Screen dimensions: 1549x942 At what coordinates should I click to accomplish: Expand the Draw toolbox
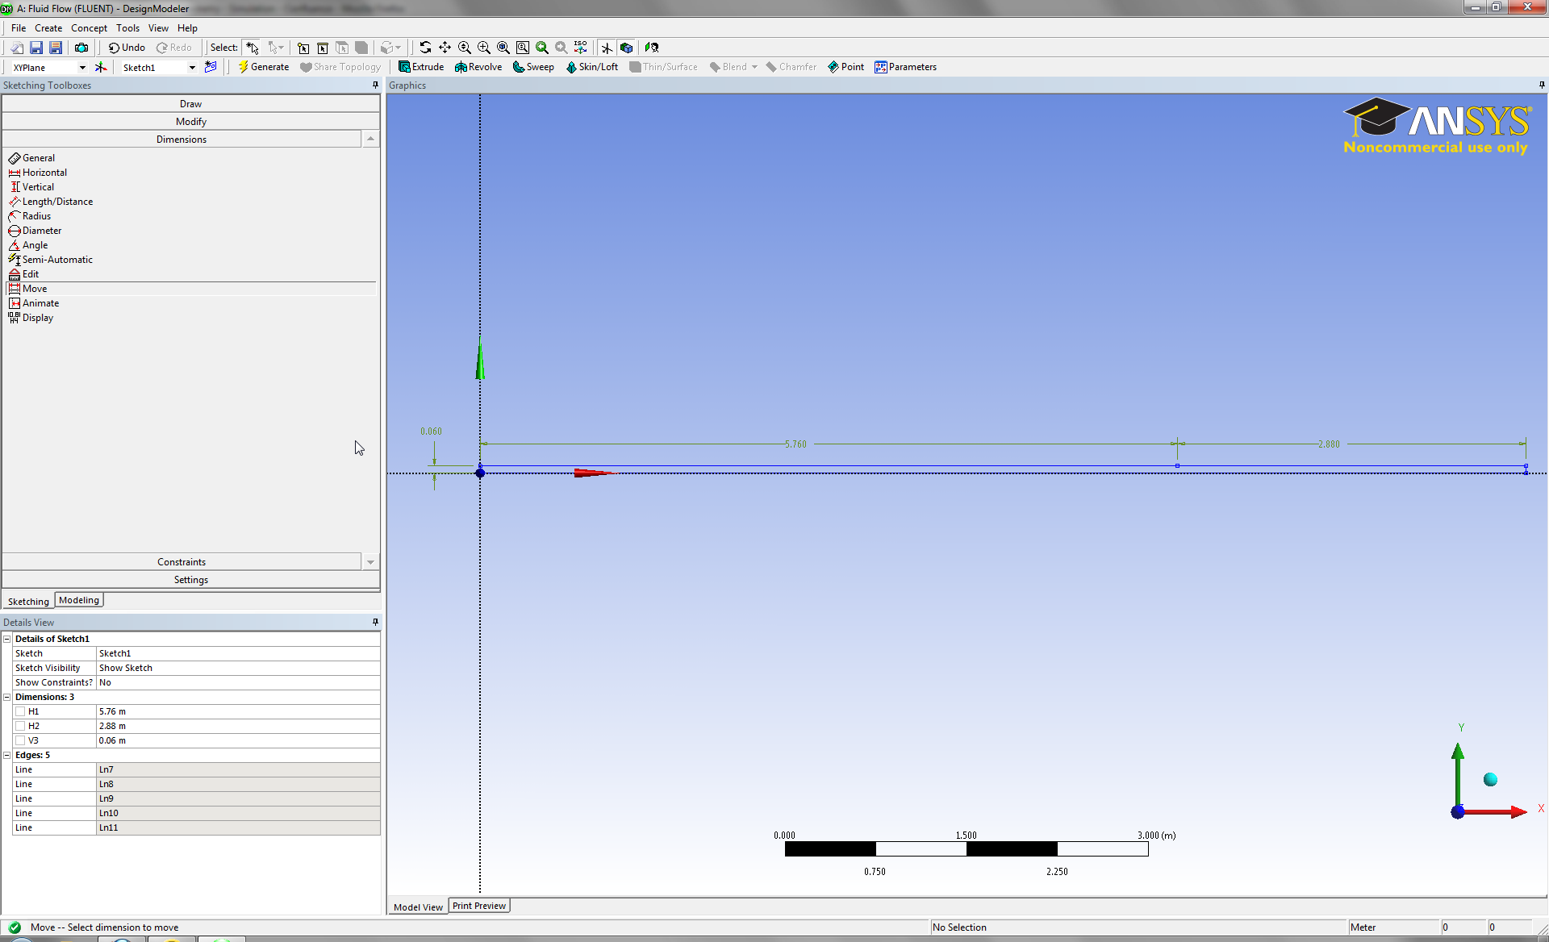191,104
